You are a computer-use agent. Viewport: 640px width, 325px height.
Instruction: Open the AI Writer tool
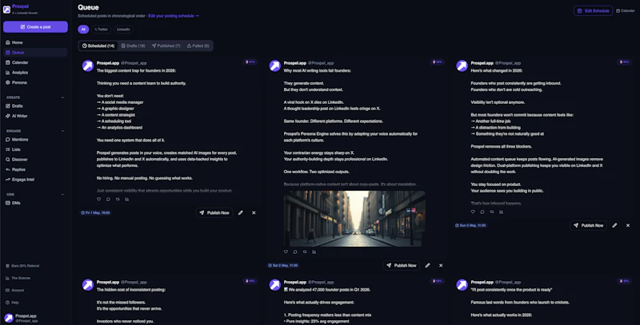(35, 116)
